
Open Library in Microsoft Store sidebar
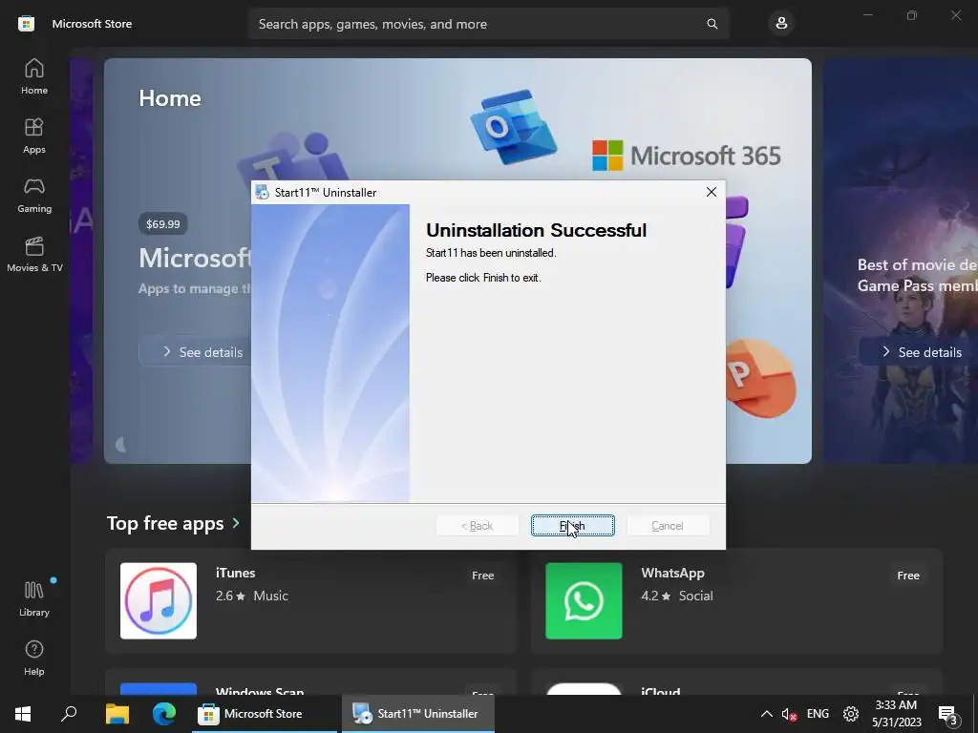point(34,599)
